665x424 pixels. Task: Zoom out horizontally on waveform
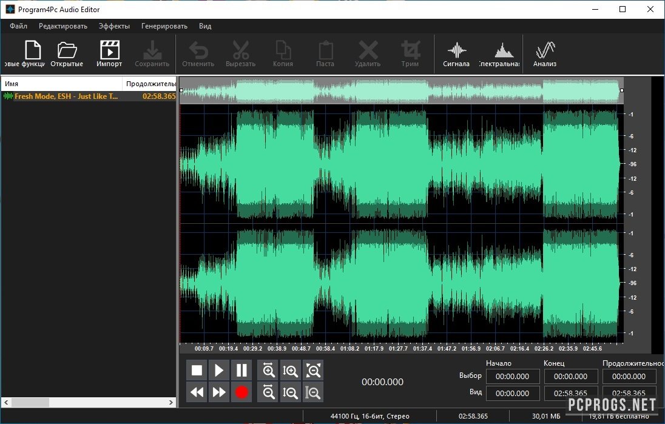point(269,392)
